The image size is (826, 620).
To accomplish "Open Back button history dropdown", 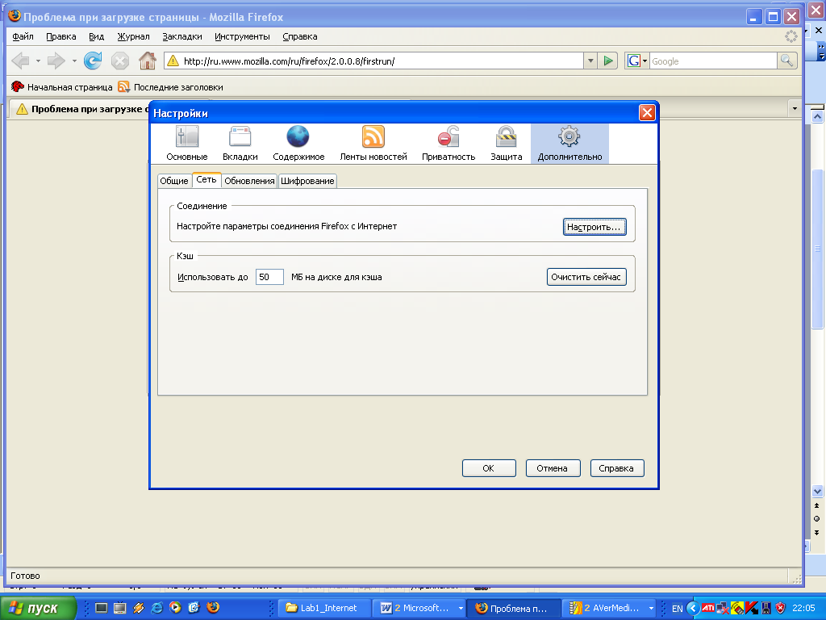I will coord(38,61).
